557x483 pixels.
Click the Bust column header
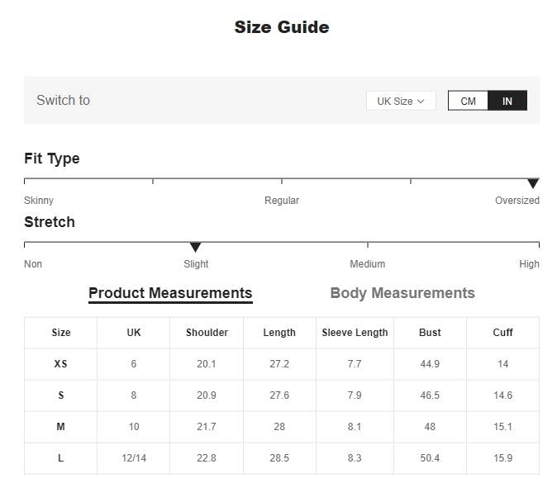pos(430,333)
